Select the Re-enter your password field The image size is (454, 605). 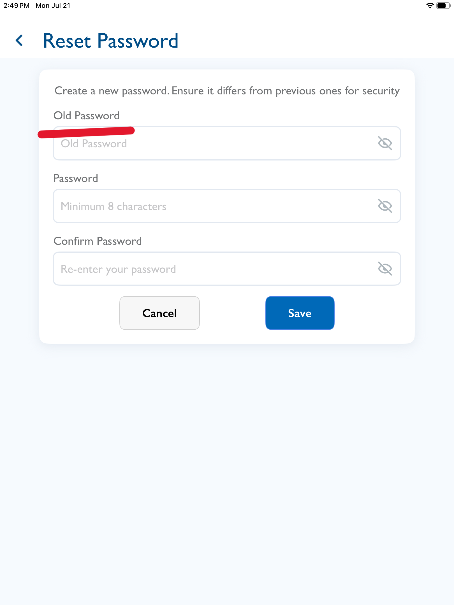pos(227,269)
